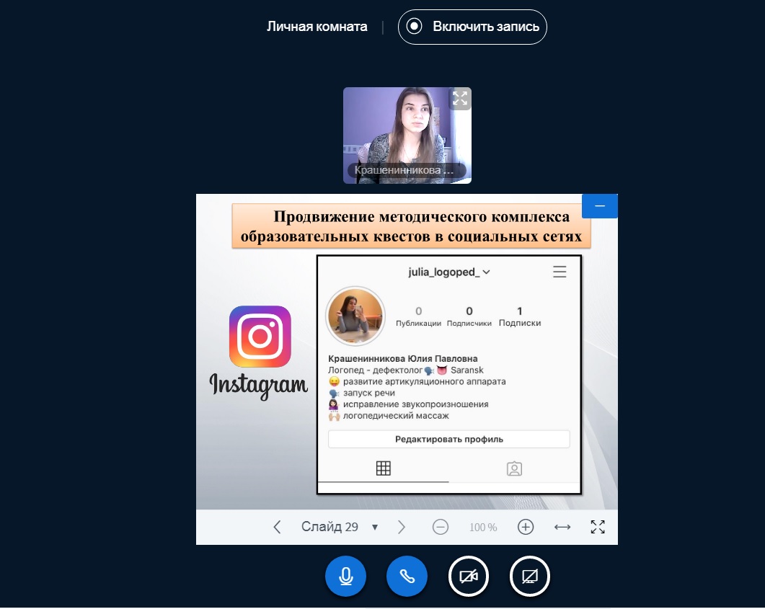Viewport: 765px width, 609px height.
Task: Zoom out the slide with minus icon
Action: [441, 527]
